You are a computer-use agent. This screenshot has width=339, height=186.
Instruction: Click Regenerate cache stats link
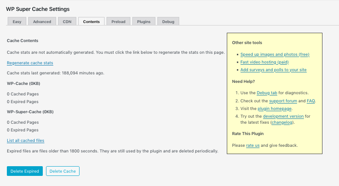click(x=30, y=63)
